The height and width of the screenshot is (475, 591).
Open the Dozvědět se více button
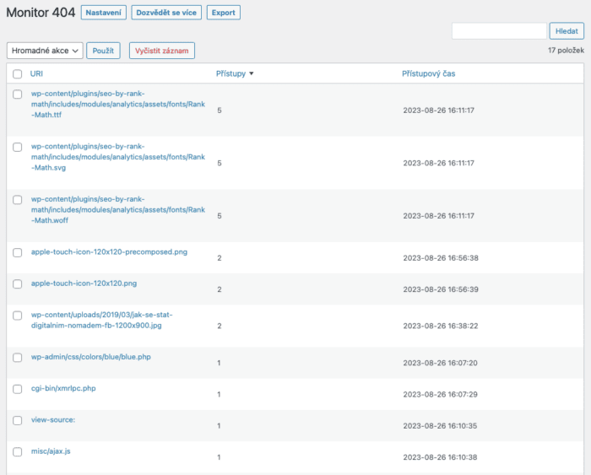coord(166,13)
